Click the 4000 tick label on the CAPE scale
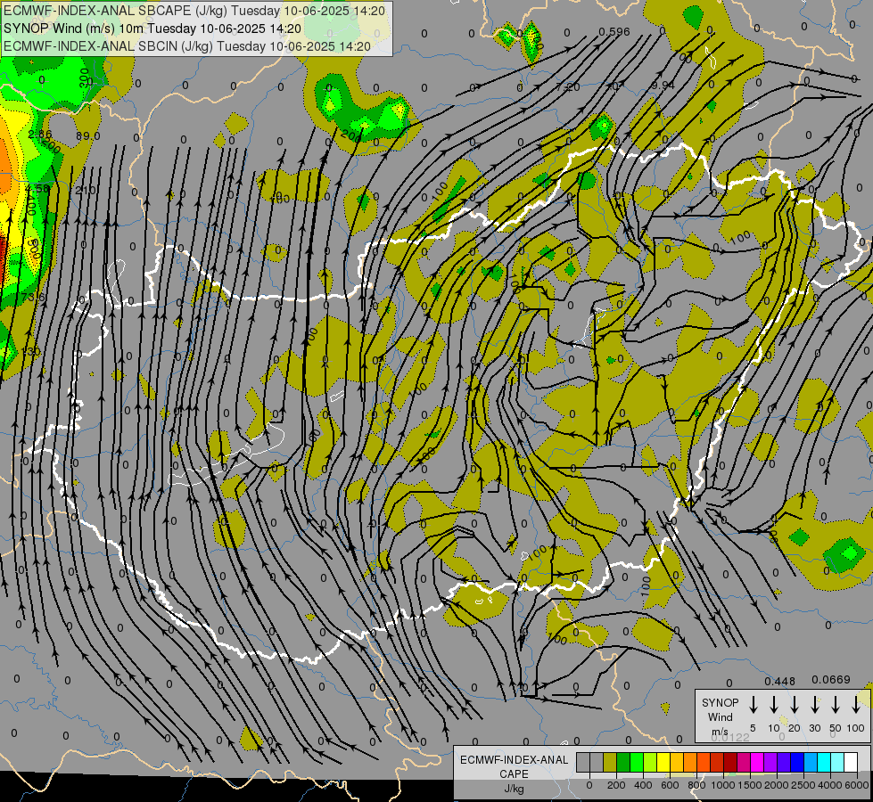 830,785
